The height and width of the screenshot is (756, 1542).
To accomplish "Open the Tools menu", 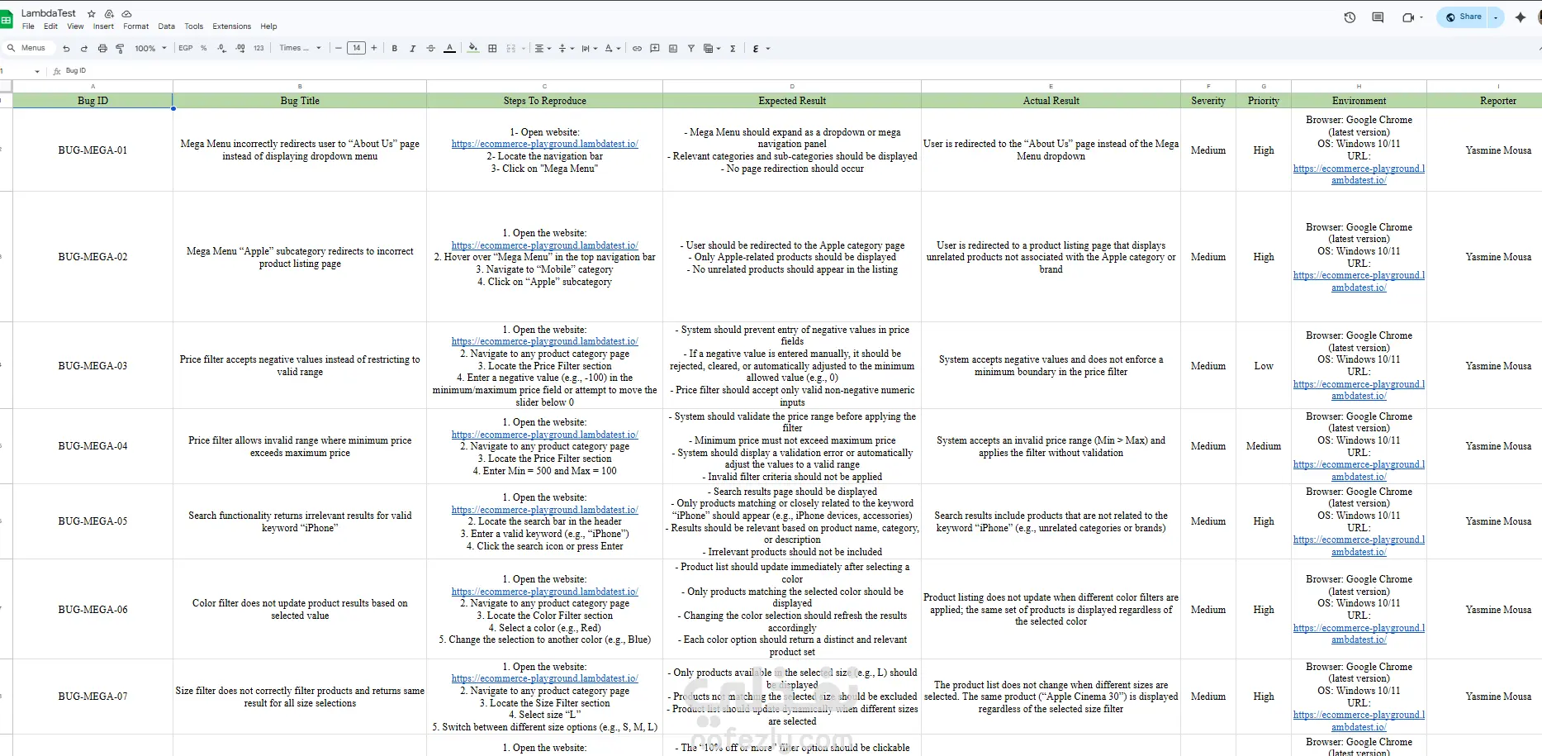I will coord(194,26).
